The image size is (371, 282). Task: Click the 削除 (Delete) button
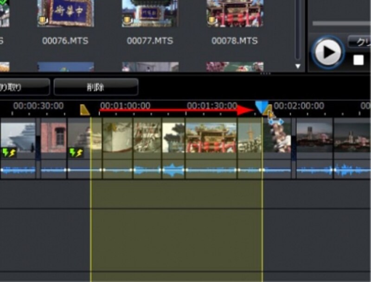point(96,87)
